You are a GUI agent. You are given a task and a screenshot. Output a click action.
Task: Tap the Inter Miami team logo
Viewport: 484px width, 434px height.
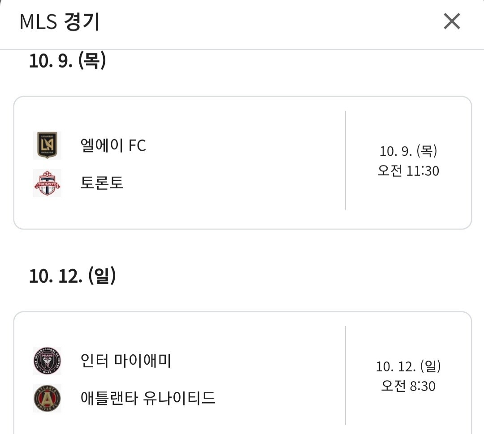(47, 361)
